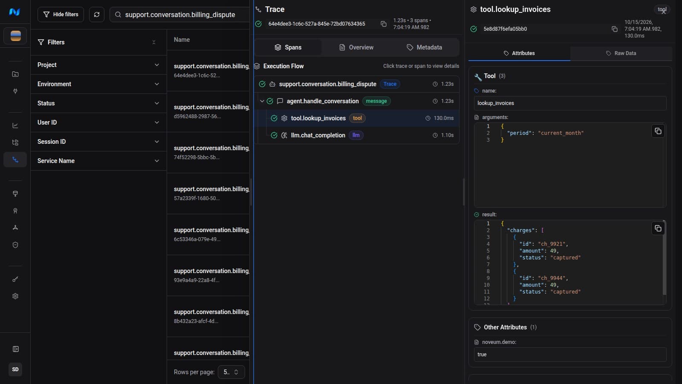Copy the result JSON
Image resolution: width=682 pixels, height=384 pixels.
point(658,228)
